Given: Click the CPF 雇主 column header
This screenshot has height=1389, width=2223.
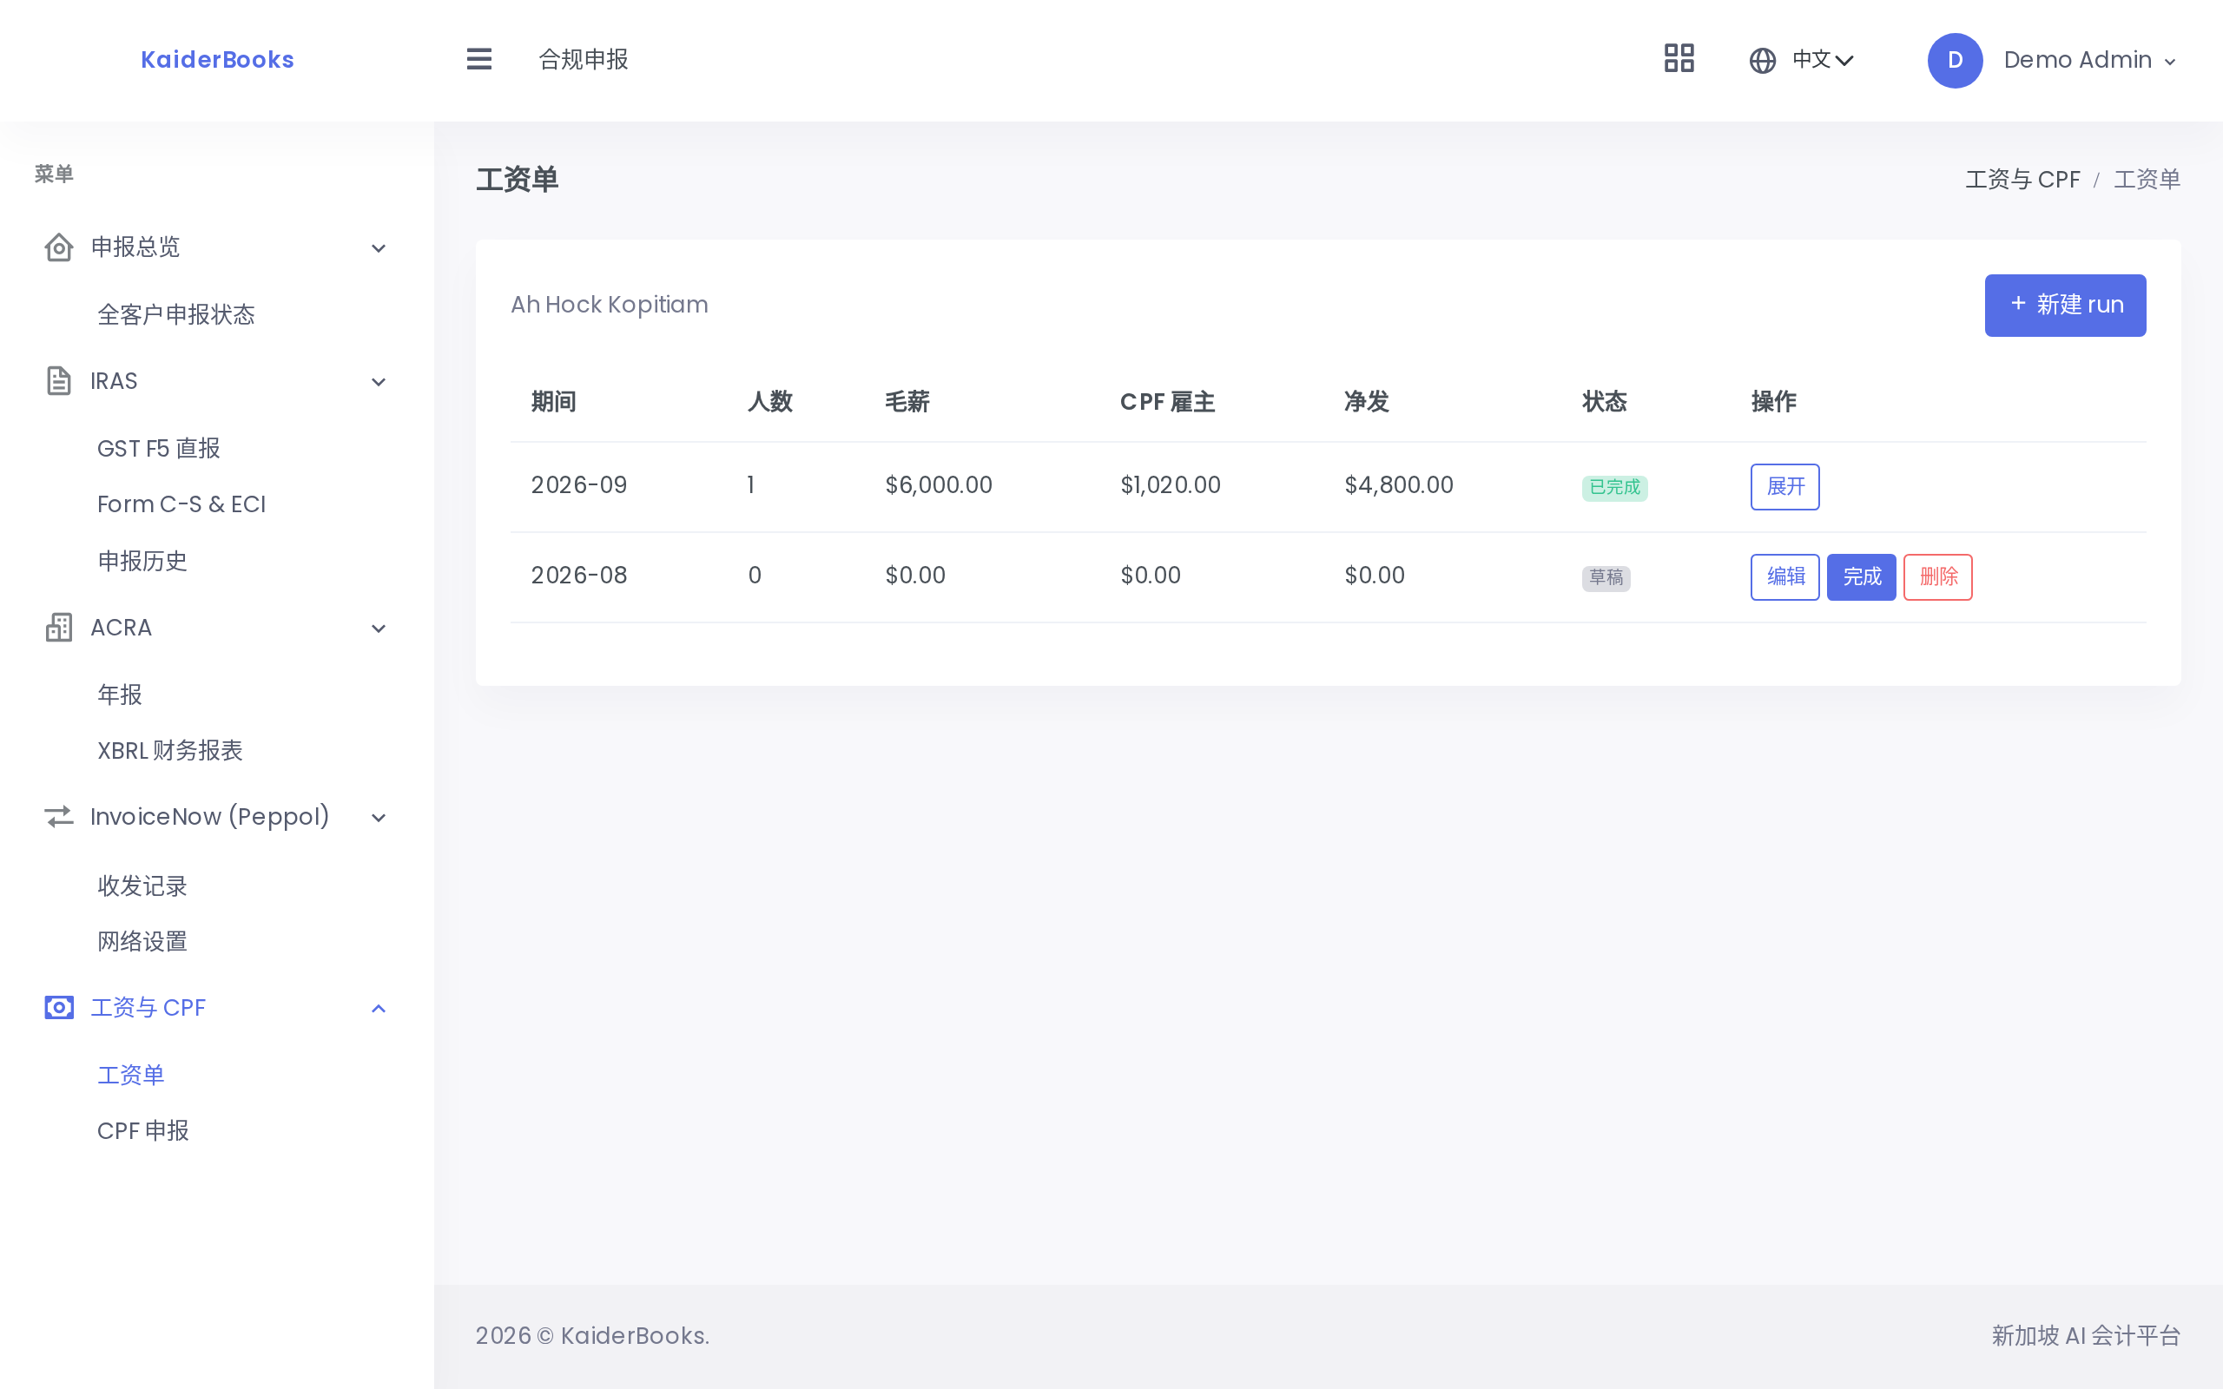Looking at the screenshot, I should pyautogui.click(x=1168, y=401).
